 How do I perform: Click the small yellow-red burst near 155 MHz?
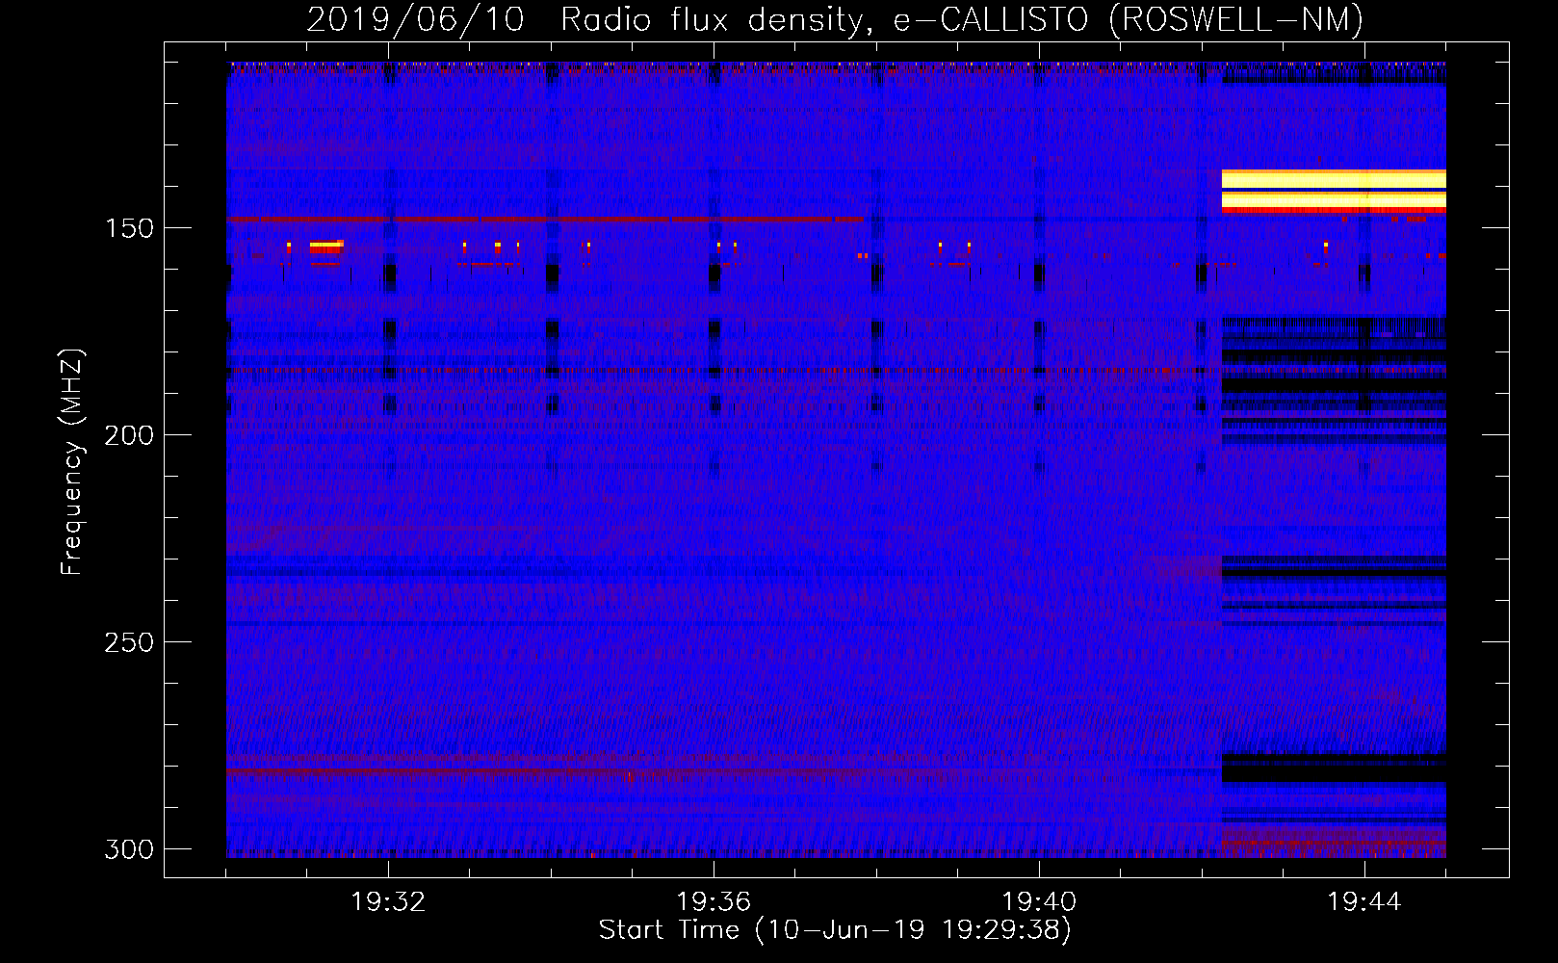tap(326, 247)
